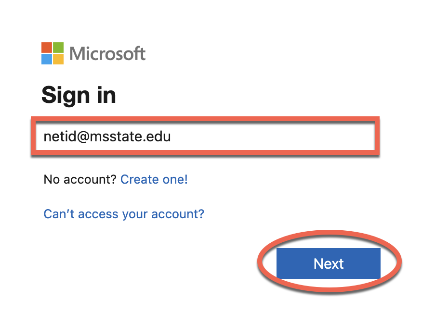This screenshot has width=422, height=324.
Task: Click the blue Next button
Action: point(329,263)
